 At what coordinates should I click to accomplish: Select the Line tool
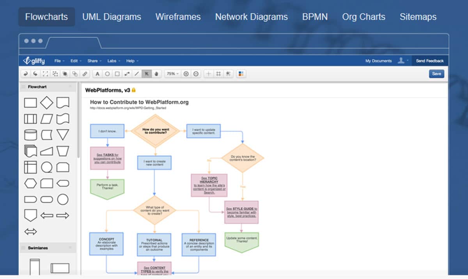(x=137, y=74)
